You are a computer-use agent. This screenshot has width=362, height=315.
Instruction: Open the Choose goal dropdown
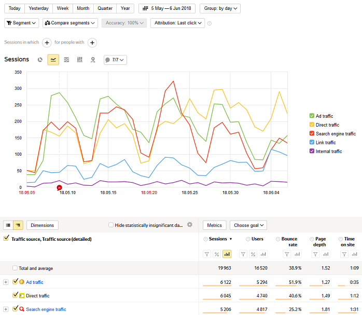coord(248,225)
